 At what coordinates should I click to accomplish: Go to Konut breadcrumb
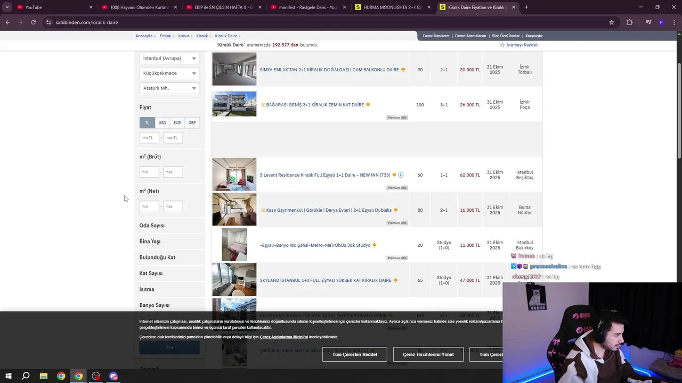[184, 36]
